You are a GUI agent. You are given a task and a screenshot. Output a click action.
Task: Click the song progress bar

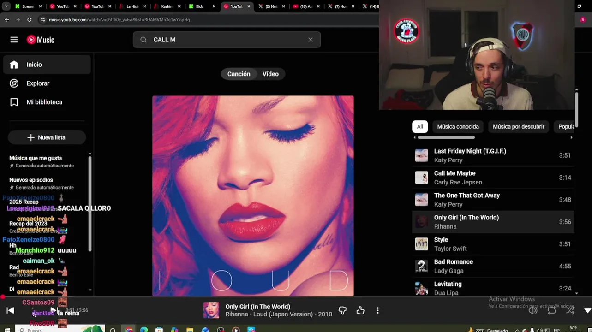click(296, 297)
